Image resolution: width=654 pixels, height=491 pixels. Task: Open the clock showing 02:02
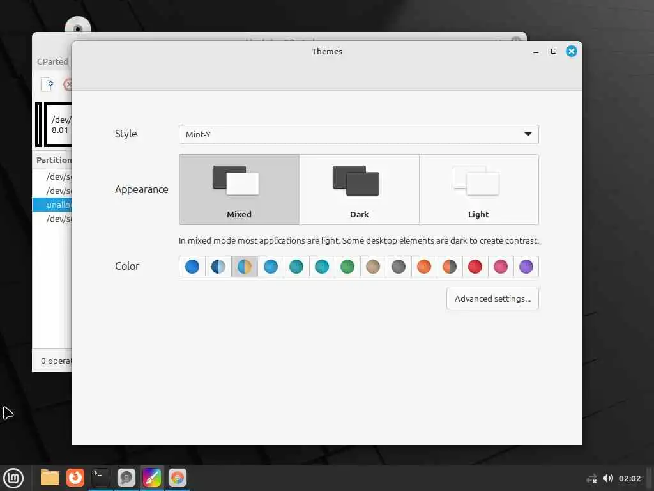pos(630,478)
